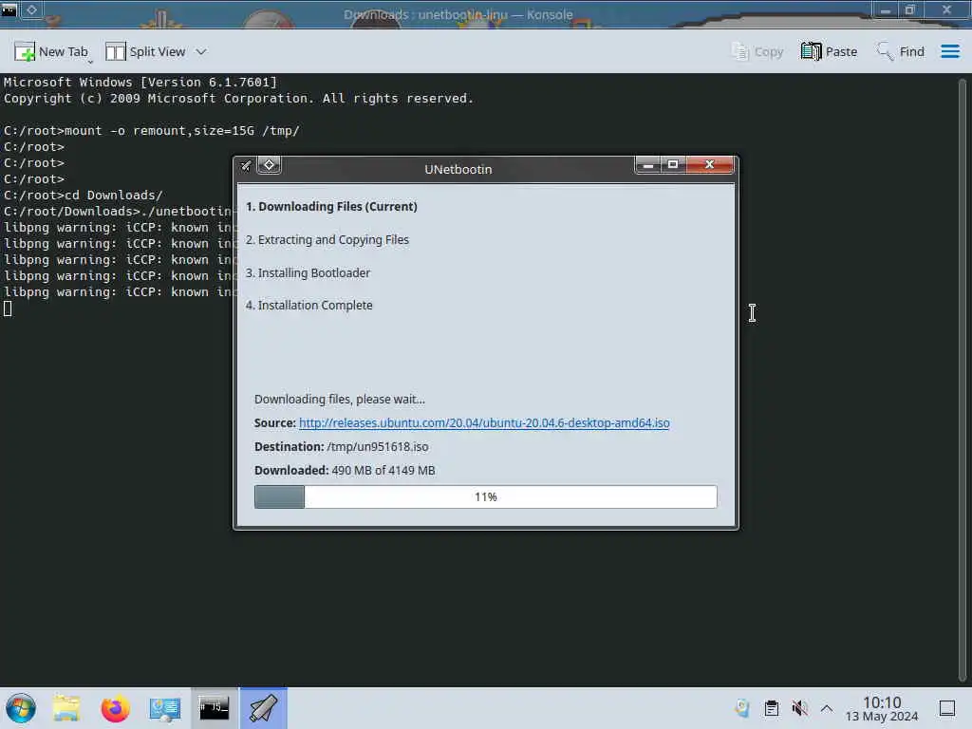972x729 pixels.
Task: Open the system settings taskbar icon
Action: 165,708
